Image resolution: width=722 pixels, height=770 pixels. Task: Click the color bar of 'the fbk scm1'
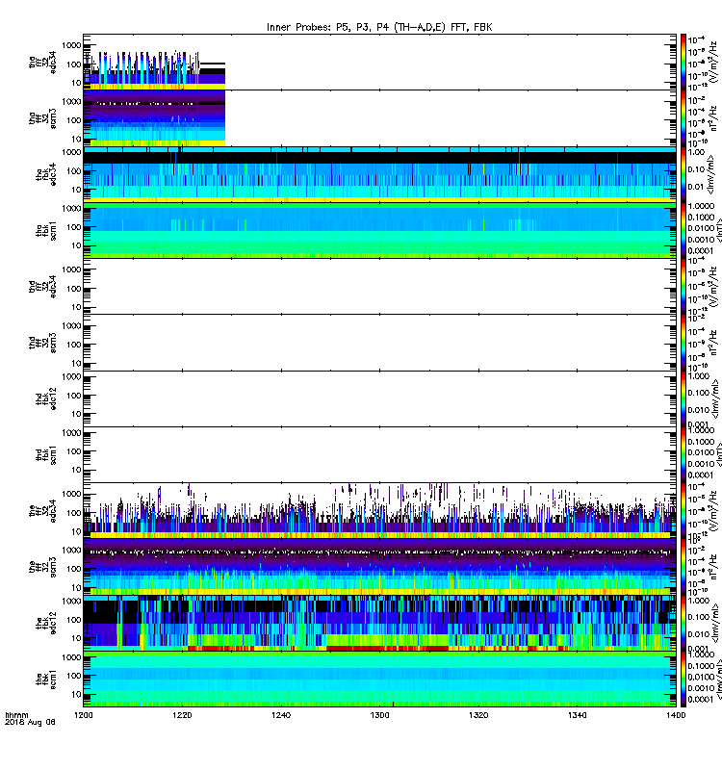(x=683, y=679)
